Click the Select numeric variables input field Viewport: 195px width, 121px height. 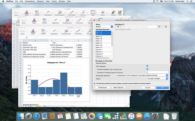139,27
